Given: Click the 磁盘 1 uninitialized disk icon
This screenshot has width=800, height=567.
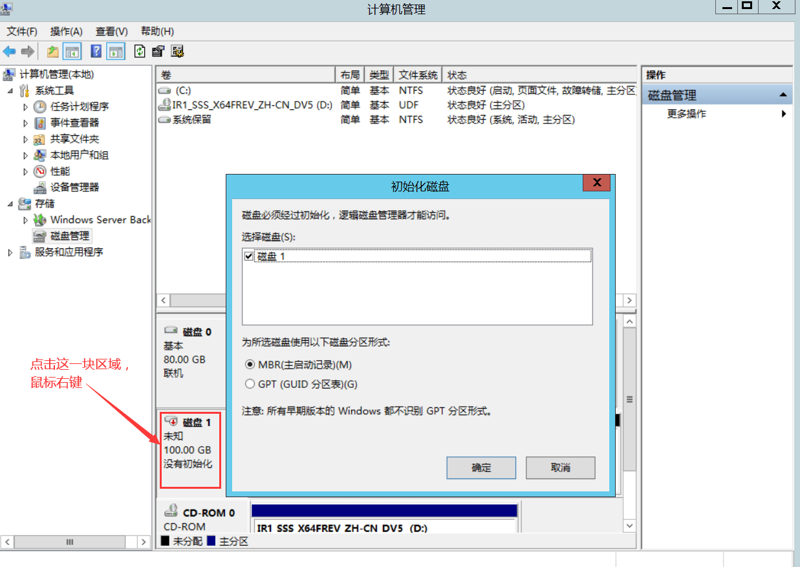Looking at the screenshot, I should [171, 422].
